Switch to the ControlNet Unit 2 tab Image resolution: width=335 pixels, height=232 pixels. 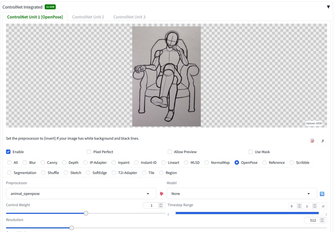pyautogui.click(x=88, y=17)
